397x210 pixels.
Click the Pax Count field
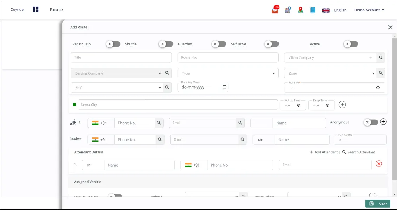[360, 139]
